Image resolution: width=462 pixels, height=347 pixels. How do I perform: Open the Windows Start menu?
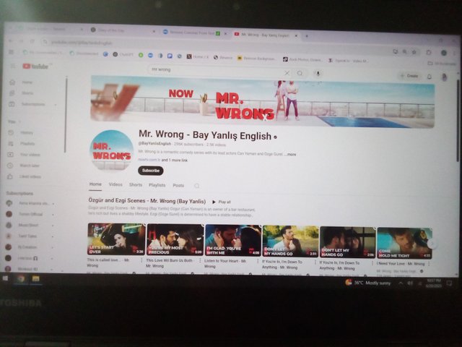(x=5, y=278)
